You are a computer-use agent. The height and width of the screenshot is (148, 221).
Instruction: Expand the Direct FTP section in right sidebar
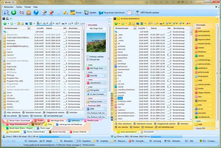pyautogui.click(x=195, y=128)
